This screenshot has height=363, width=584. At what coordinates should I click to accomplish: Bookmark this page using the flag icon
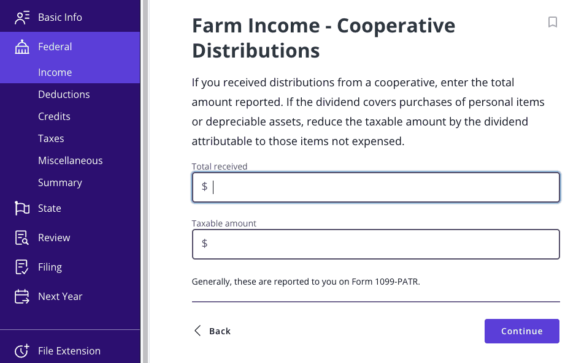pyautogui.click(x=552, y=22)
